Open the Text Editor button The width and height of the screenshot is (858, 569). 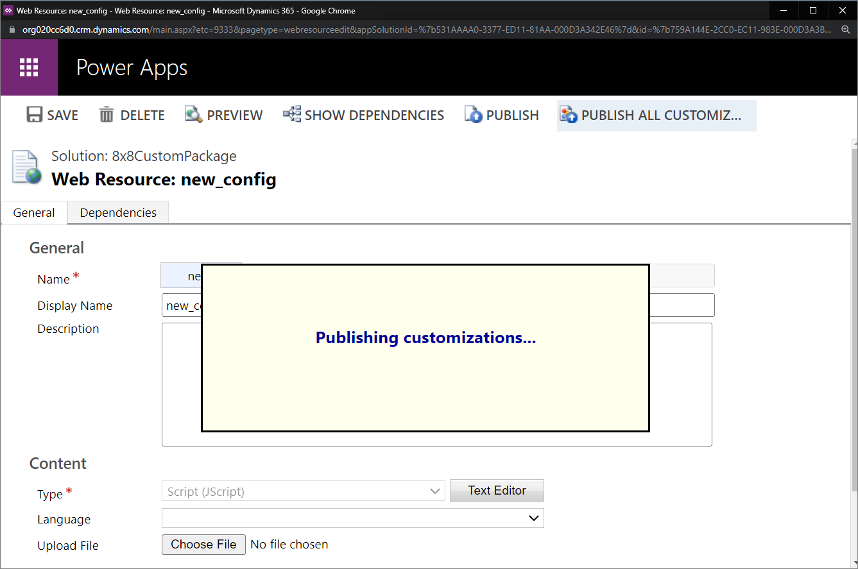pyautogui.click(x=497, y=490)
